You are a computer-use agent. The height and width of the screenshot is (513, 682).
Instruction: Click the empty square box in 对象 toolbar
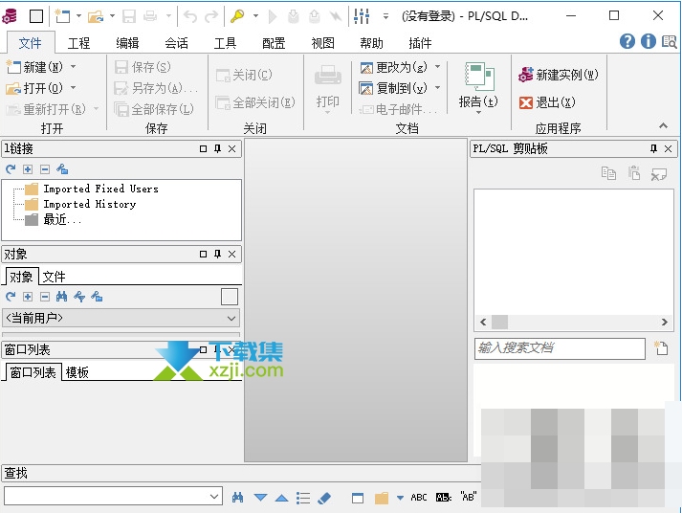pos(230,297)
